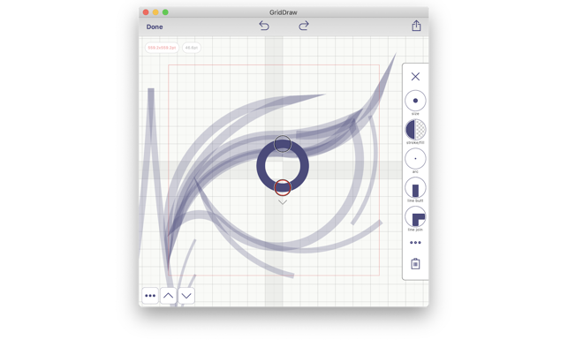
Task: Close the tool panel with the X
Action: click(x=415, y=77)
